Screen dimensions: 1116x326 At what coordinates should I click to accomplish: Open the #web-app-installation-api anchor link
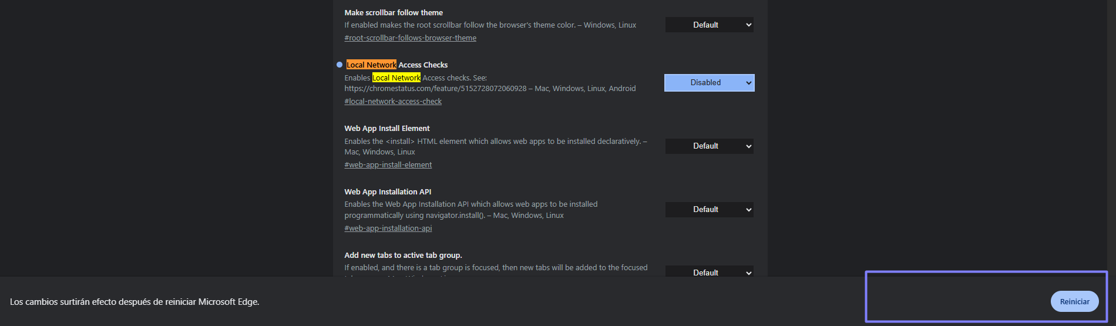(388, 228)
